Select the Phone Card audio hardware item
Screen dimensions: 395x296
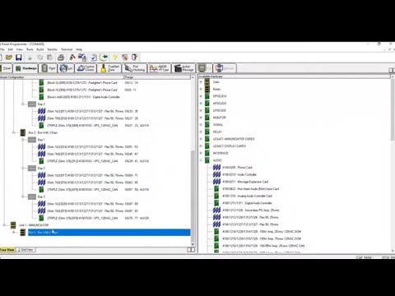(237, 168)
